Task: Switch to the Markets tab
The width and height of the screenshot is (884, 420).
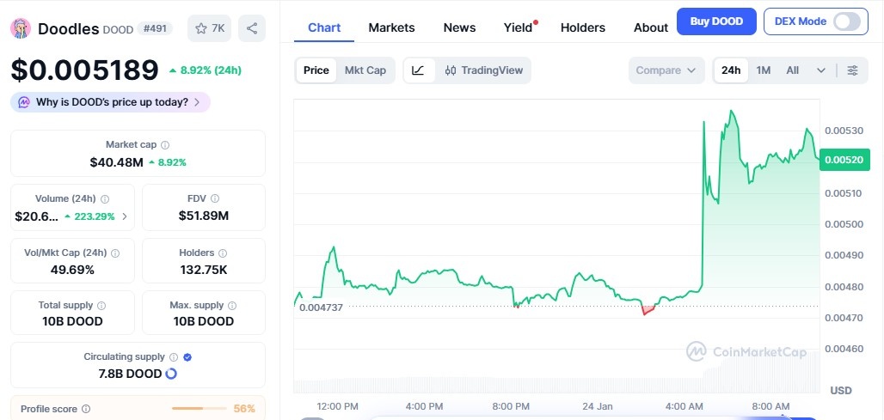Action: [x=391, y=27]
